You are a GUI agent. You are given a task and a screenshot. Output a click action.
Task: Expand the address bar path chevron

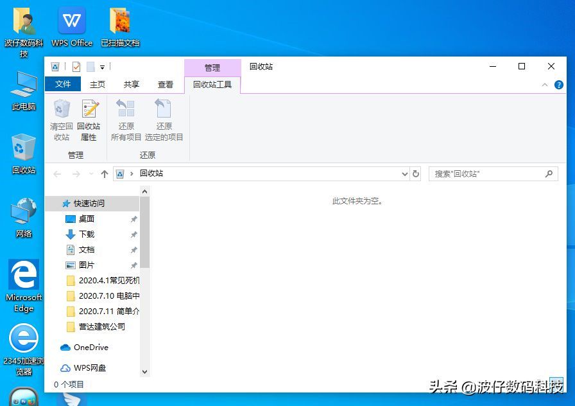[x=132, y=173]
